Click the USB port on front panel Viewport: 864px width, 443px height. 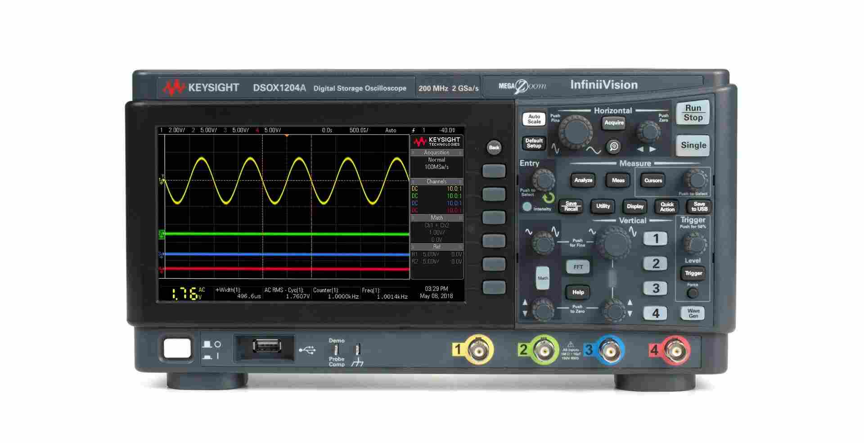pyautogui.click(x=267, y=347)
